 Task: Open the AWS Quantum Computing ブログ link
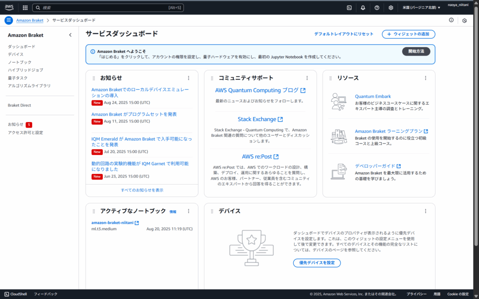[260, 90]
